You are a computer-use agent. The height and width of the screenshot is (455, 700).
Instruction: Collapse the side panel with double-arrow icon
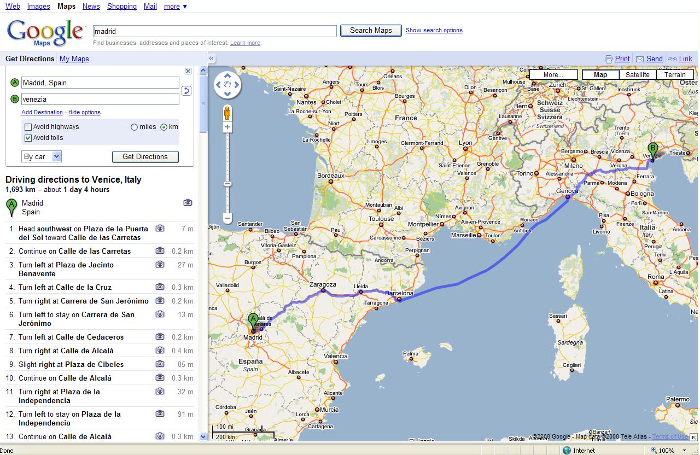pyautogui.click(x=212, y=59)
